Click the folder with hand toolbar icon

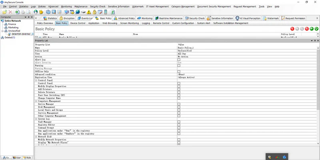pyautogui.click(x=41, y=12)
